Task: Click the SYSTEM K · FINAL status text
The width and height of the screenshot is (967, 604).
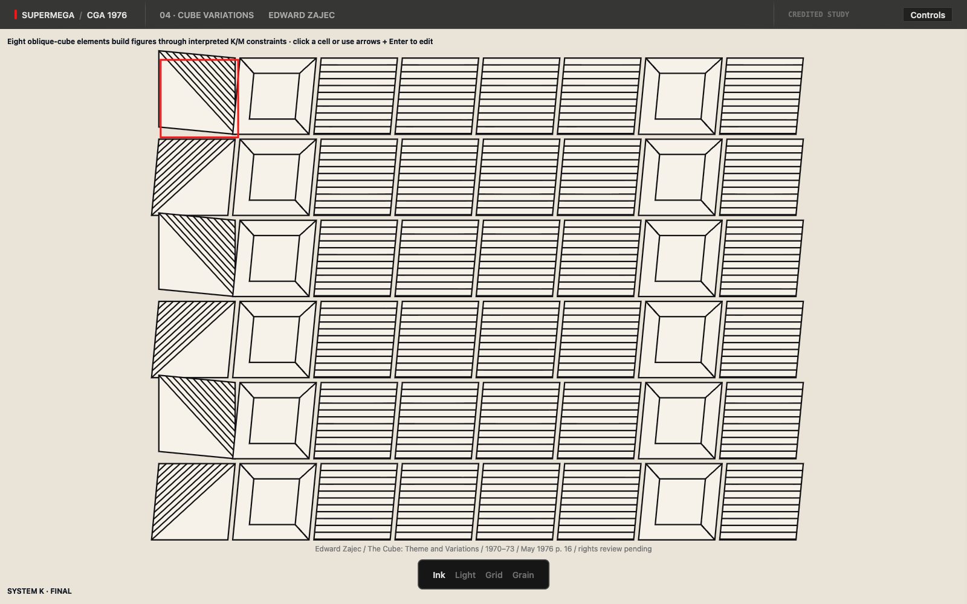Action: 39,591
